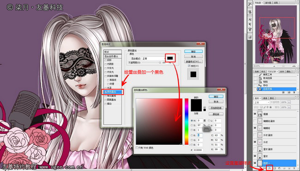Image resolution: width=300 pixels, height=171 pixels.
Task: Click the overlay color swatch in layer style
Action: [170, 58]
